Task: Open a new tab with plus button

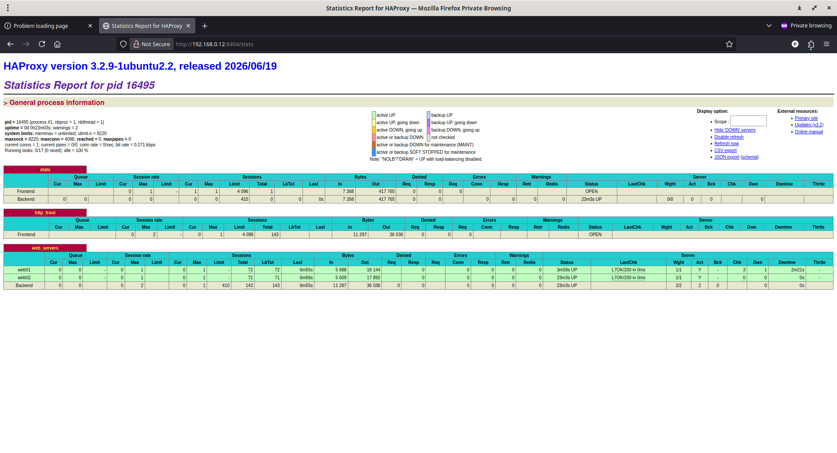Action: (204, 26)
